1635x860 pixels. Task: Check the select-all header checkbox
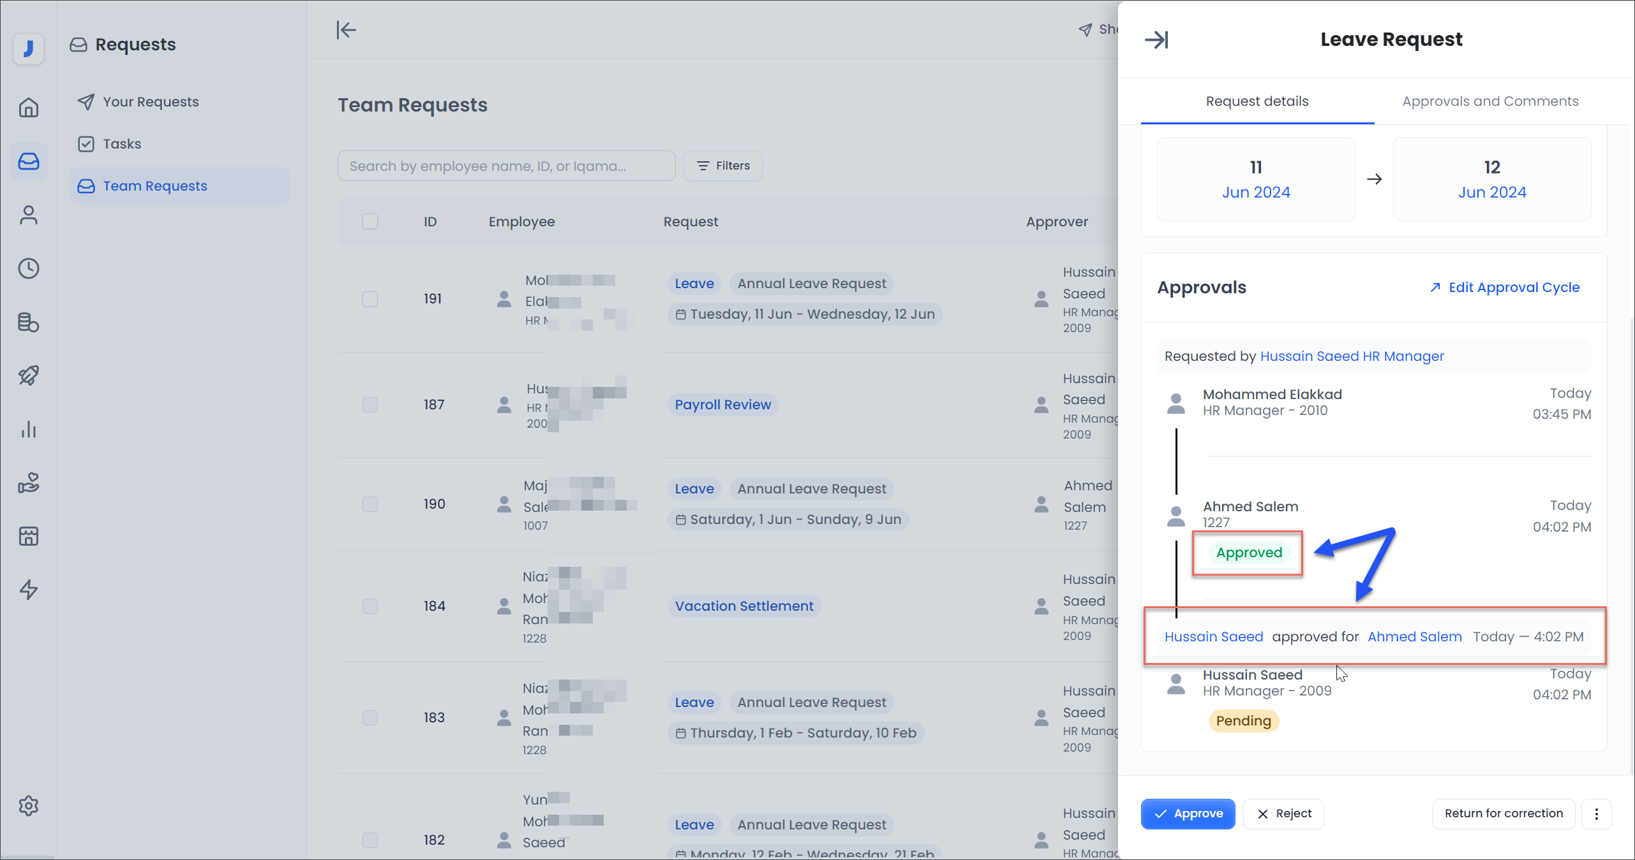370,222
